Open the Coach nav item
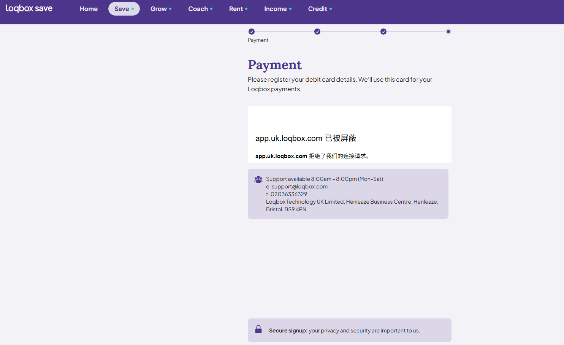Viewport: 564px width, 345px height. [200, 9]
